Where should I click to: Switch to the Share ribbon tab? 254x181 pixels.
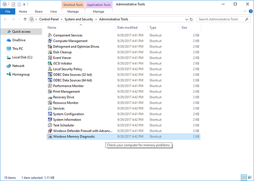pyautogui.click(x=39, y=12)
